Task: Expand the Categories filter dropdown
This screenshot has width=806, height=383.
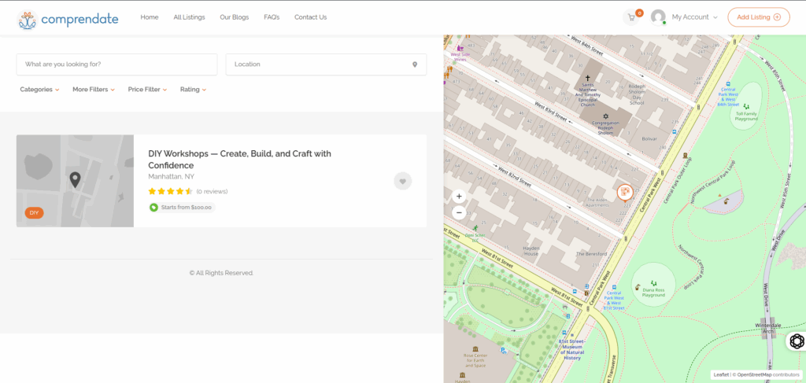Action: tap(39, 90)
